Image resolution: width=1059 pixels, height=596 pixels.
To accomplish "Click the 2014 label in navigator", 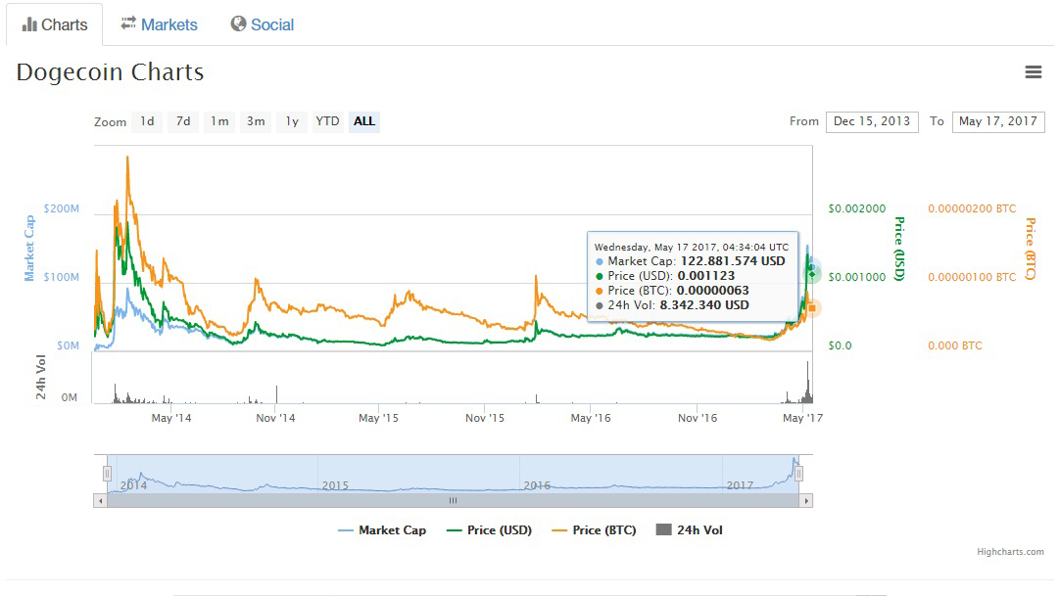I will tap(134, 485).
